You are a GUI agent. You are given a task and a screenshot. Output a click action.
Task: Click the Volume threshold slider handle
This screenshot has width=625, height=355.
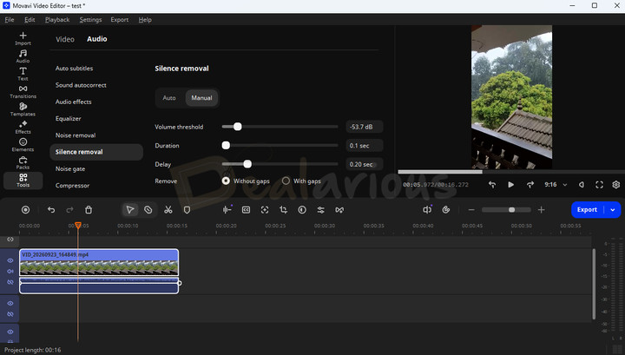click(238, 127)
